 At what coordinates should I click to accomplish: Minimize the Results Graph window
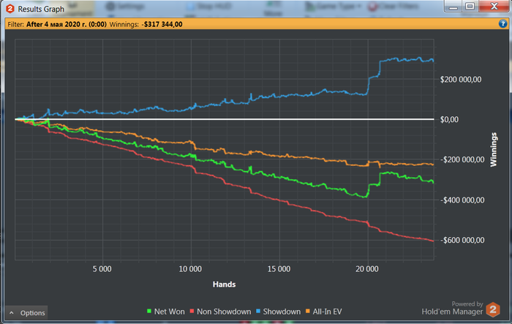tap(453, 7)
